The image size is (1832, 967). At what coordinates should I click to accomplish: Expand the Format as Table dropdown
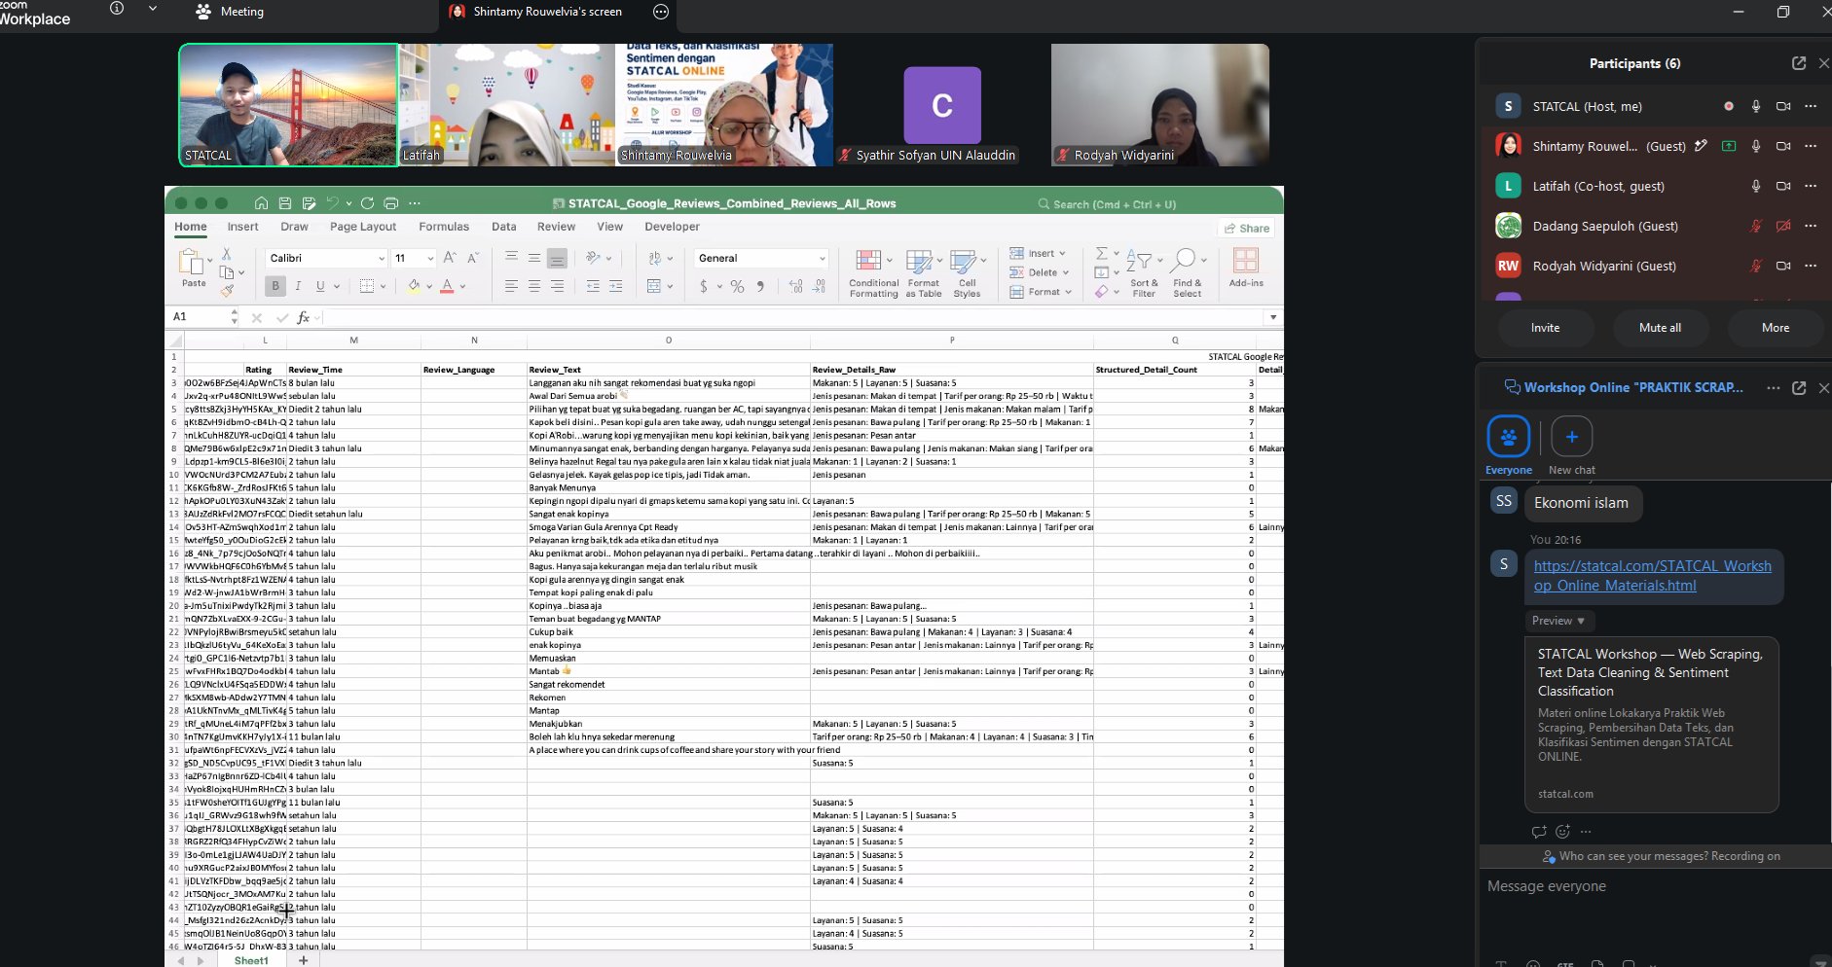(x=939, y=260)
